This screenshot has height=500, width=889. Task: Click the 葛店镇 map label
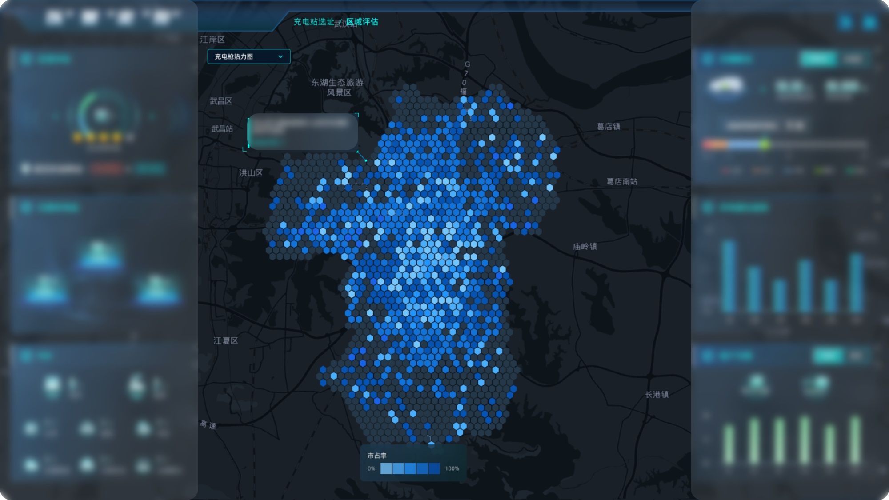point(608,127)
